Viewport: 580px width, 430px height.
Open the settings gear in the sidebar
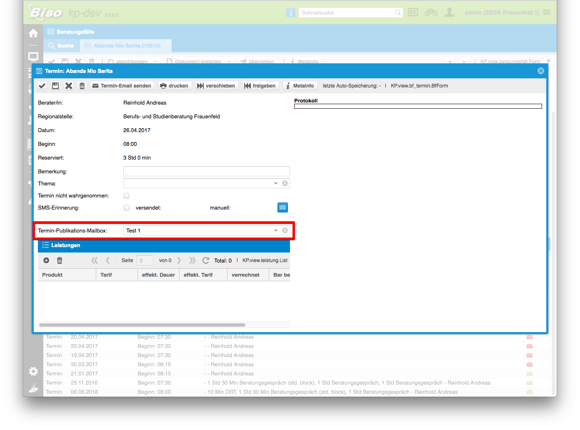(x=33, y=371)
